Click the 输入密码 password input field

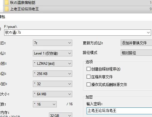(x=119, y=111)
